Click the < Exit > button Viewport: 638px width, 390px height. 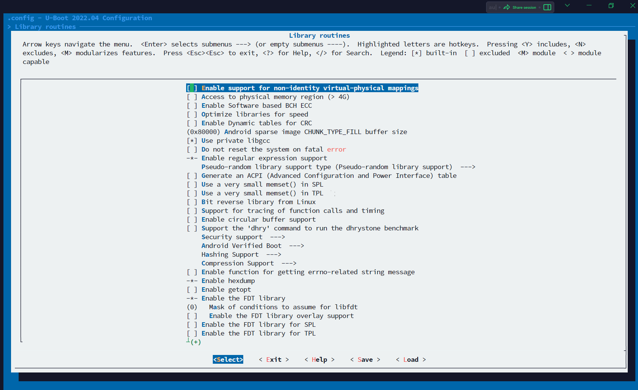click(x=274, y=360)
